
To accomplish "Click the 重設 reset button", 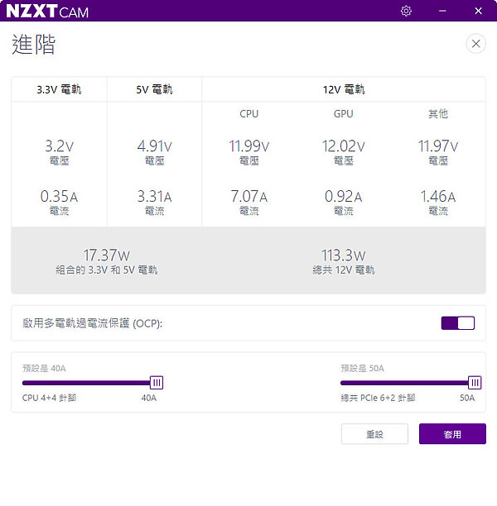I will (374, 434).
